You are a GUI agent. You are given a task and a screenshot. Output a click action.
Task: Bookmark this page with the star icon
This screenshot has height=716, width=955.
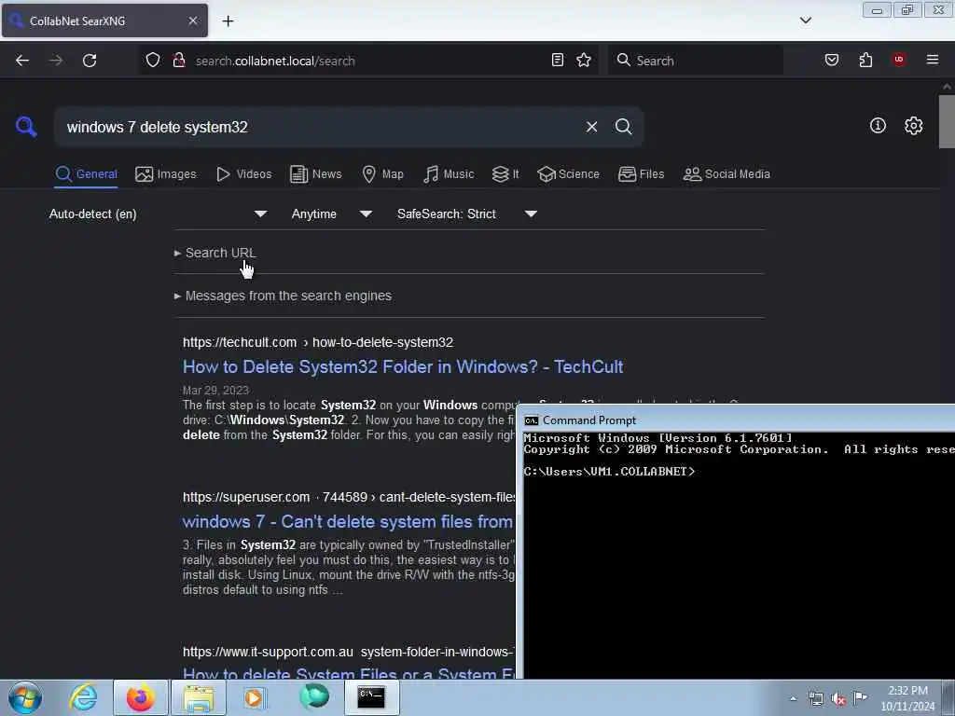click(584, 60)
